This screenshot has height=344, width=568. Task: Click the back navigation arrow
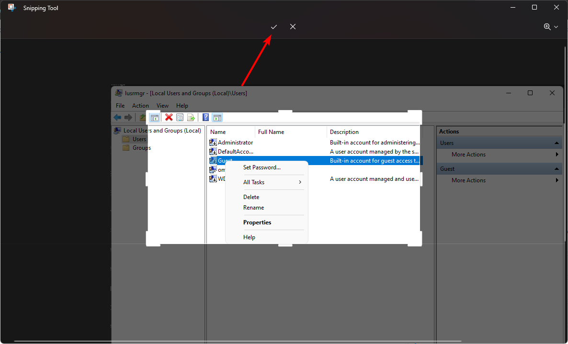118,117
